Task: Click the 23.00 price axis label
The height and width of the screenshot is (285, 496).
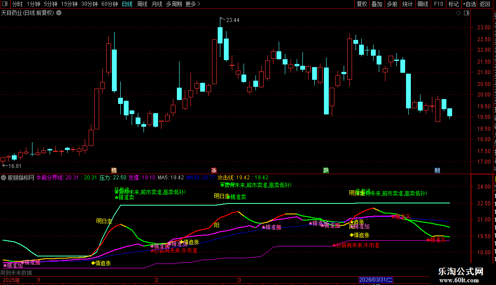Action: (484, 28)
